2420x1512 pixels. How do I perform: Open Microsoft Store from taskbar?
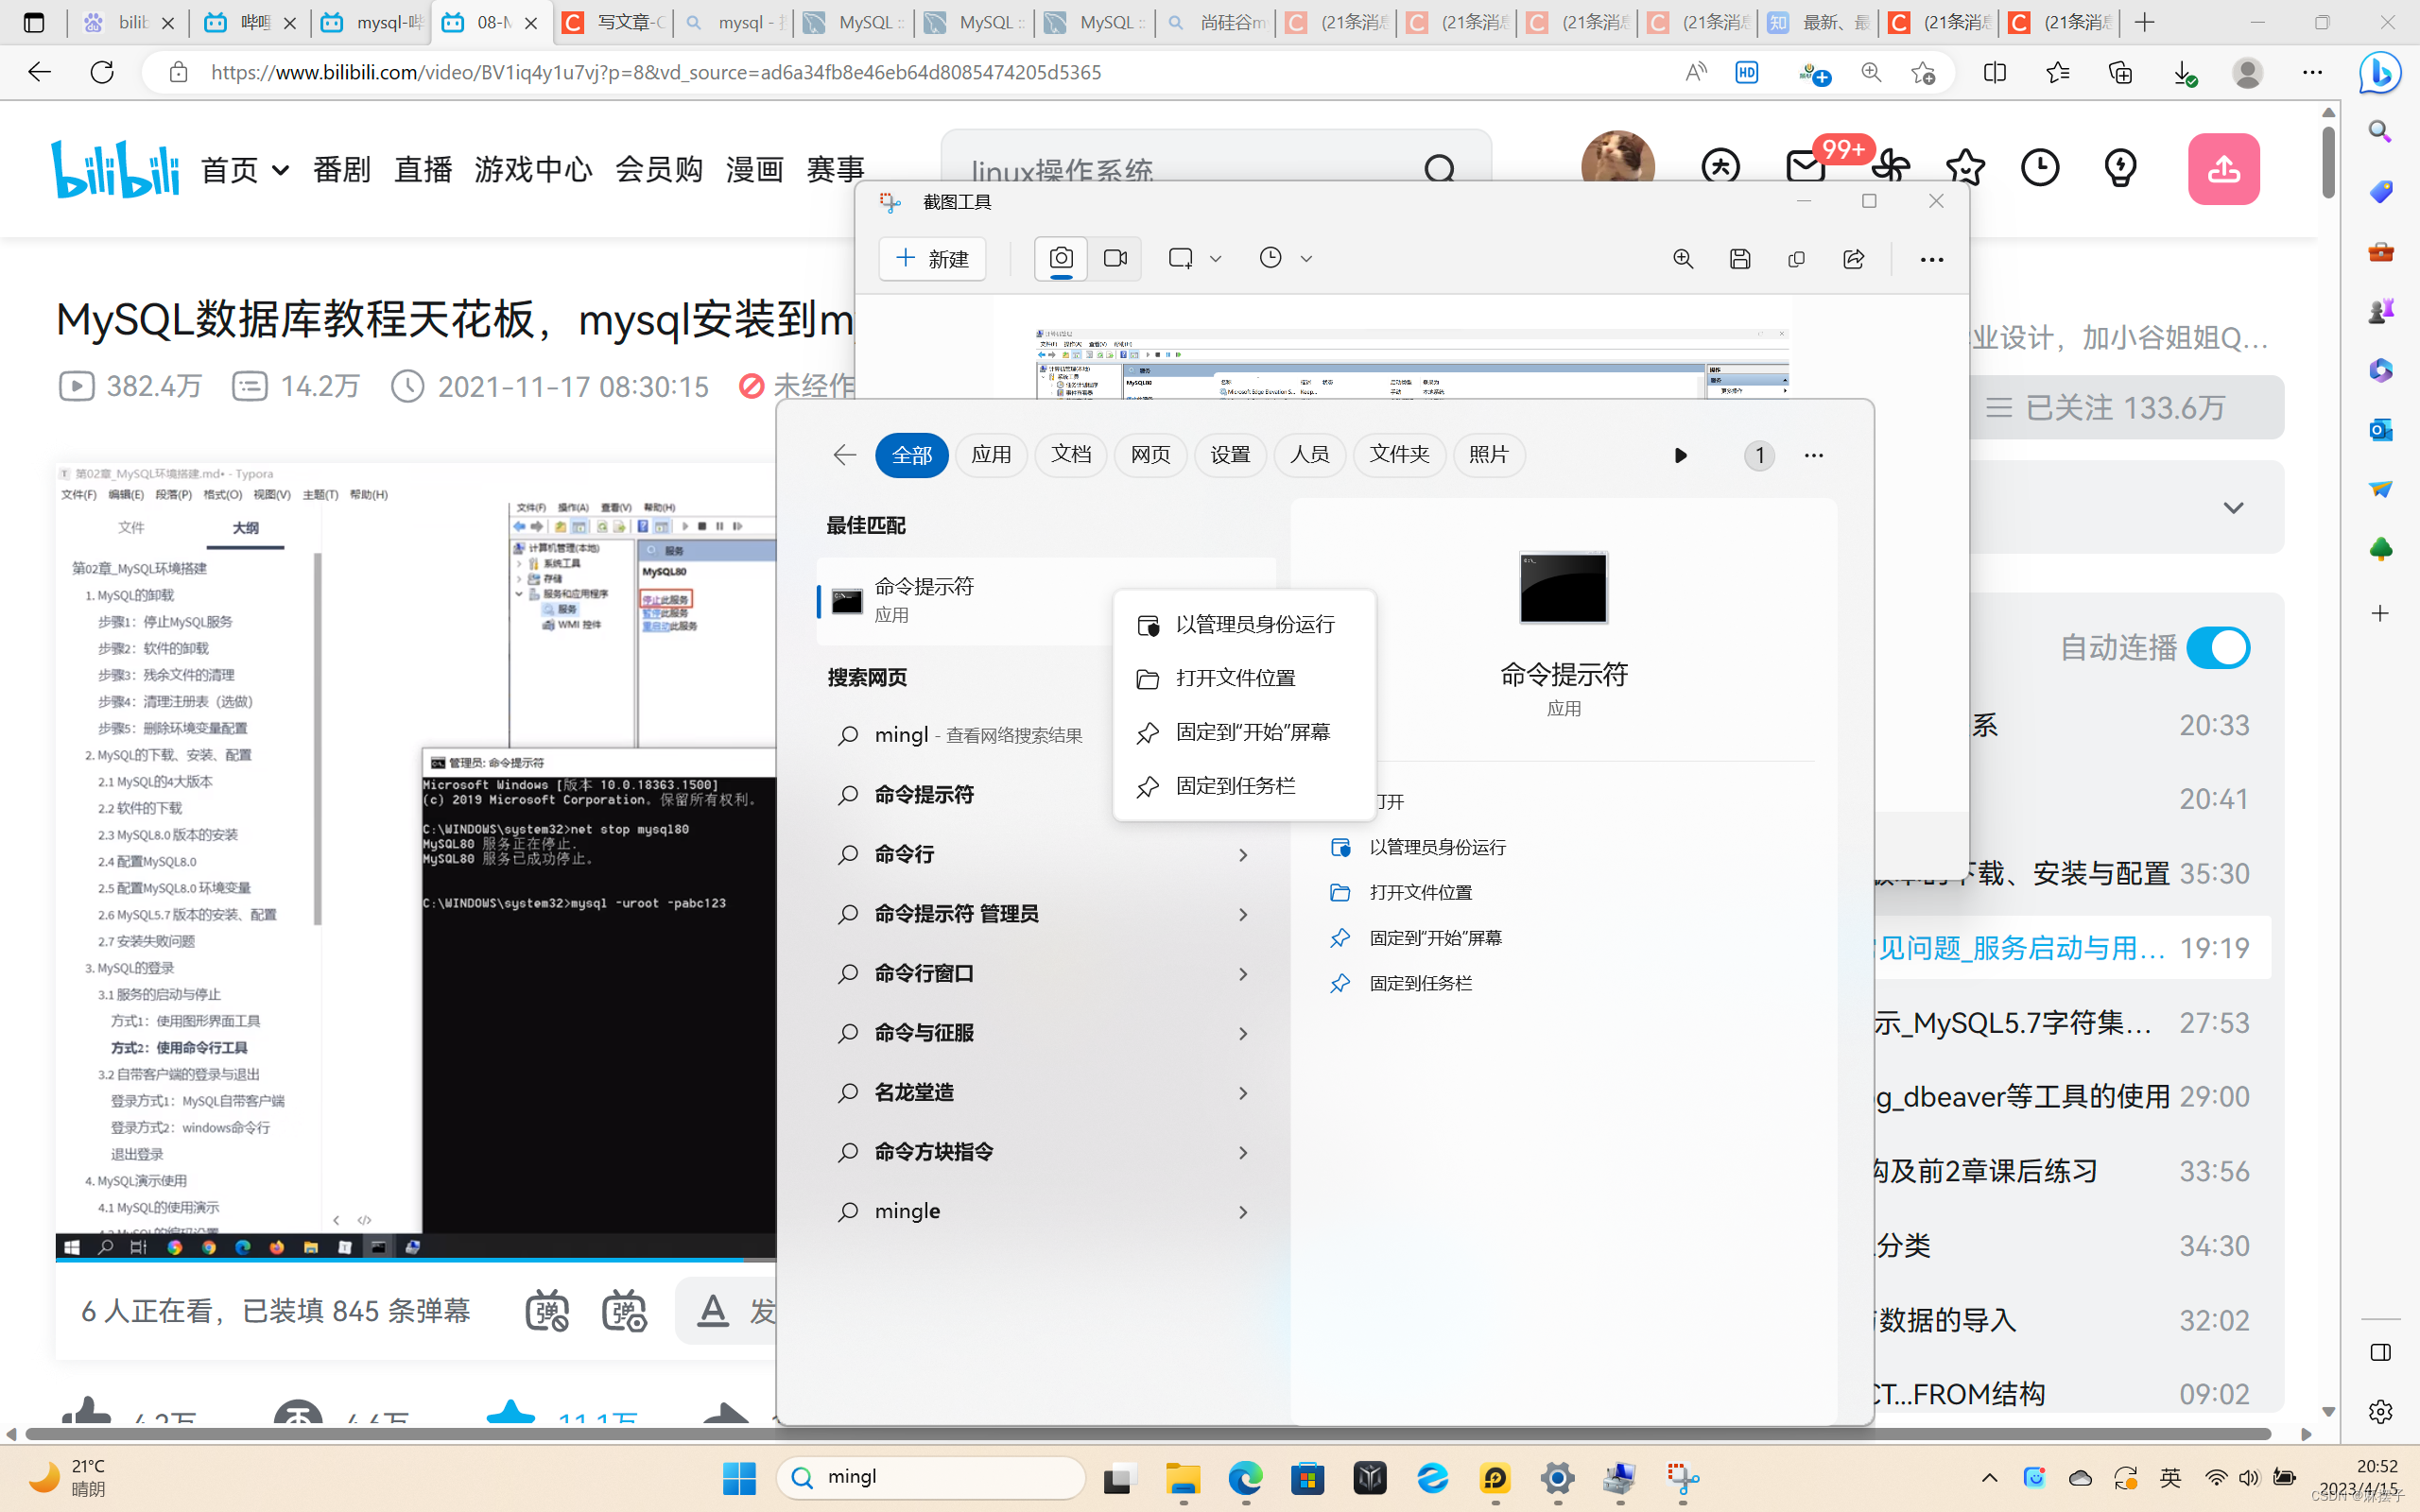click(x=1308, y=1478)
